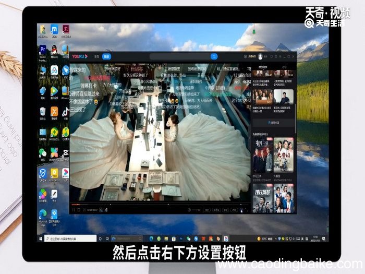365x274 pixels.
Task: Open Cortana circle icon on taskbar
Action: tap(100, 239)
